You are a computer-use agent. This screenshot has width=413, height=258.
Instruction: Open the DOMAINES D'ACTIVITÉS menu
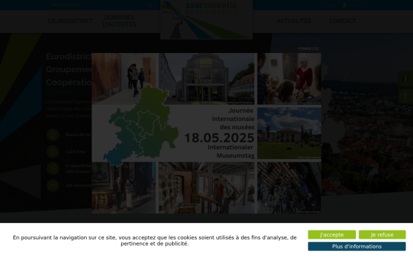[119, 21]
